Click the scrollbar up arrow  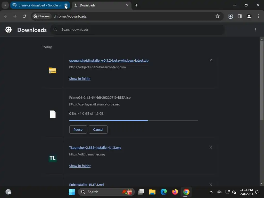262,39
